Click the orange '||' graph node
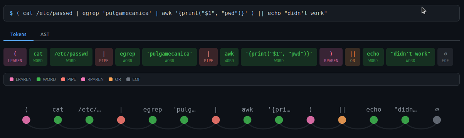464x138 pixels. coord(342,120)
